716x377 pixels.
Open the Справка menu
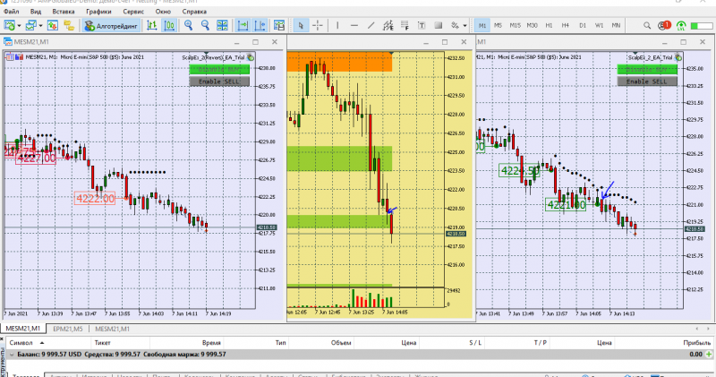pyautogui.click(x=194, y=12)
